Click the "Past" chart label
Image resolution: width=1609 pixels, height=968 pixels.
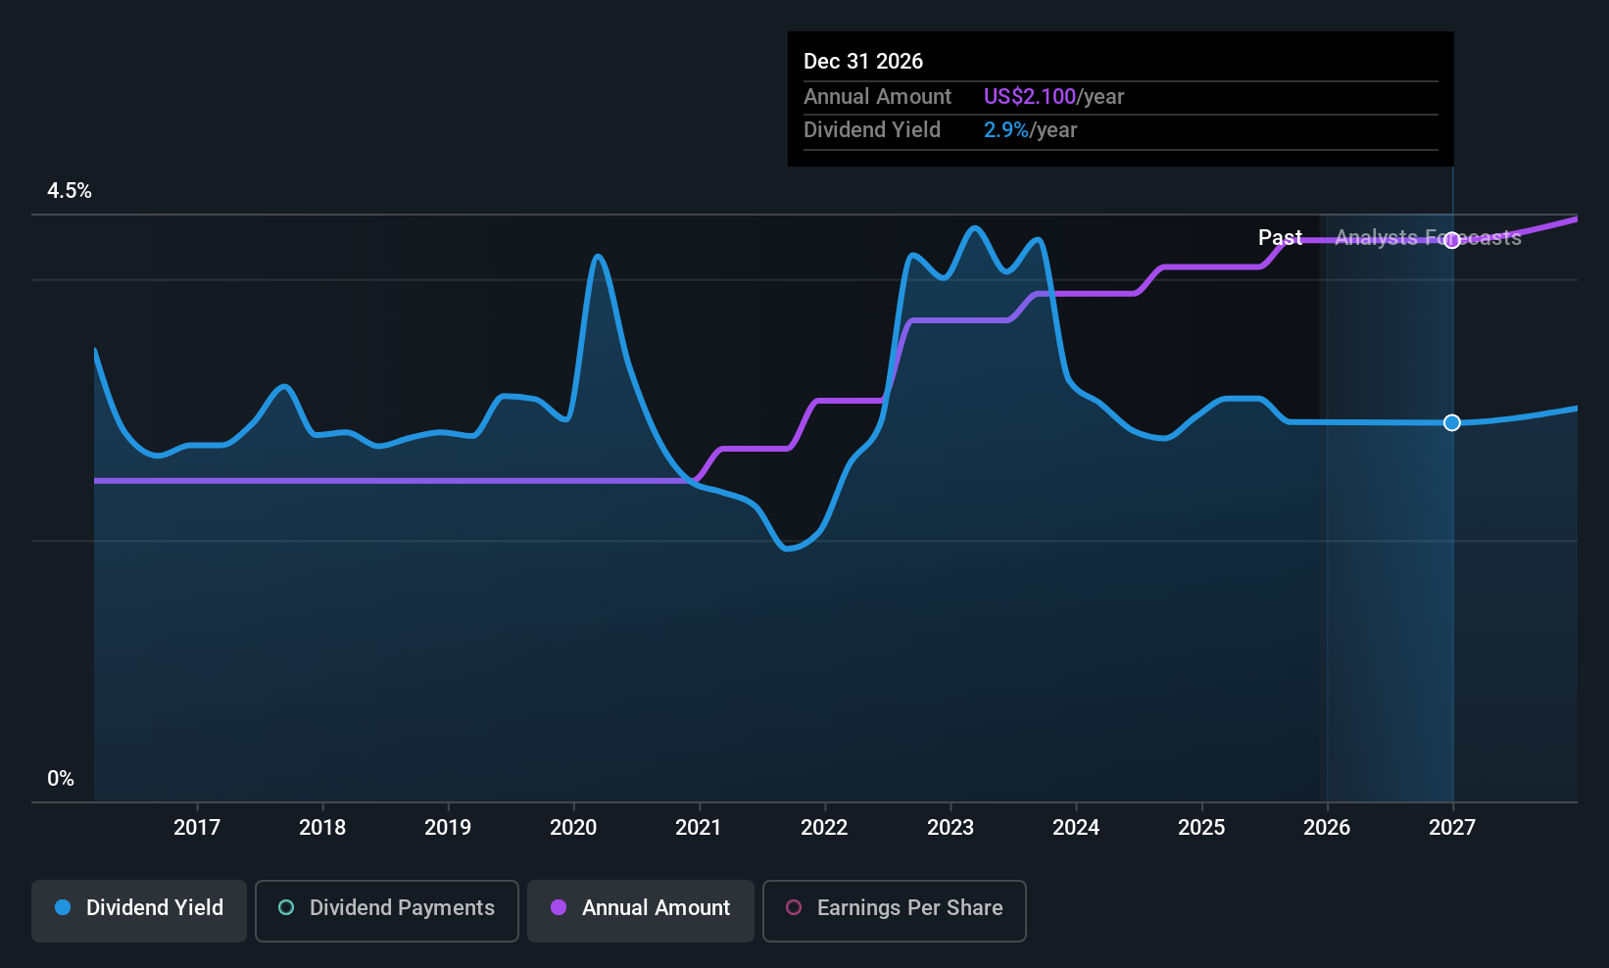click(1280, 238)
